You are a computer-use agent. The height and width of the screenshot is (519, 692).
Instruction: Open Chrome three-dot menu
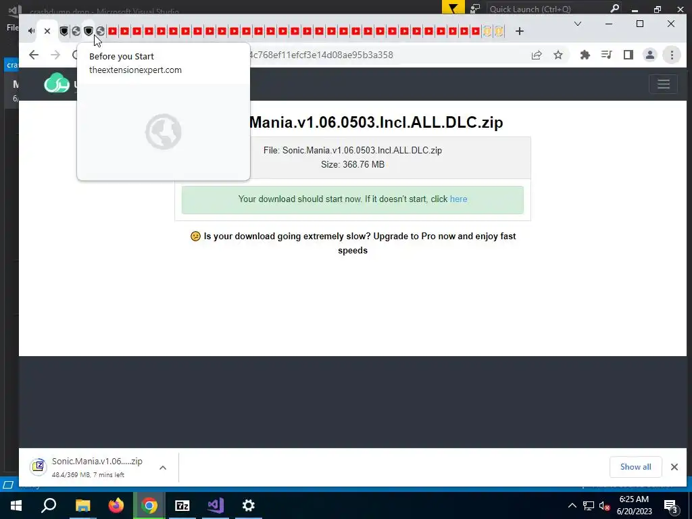[x=672, y=55]
